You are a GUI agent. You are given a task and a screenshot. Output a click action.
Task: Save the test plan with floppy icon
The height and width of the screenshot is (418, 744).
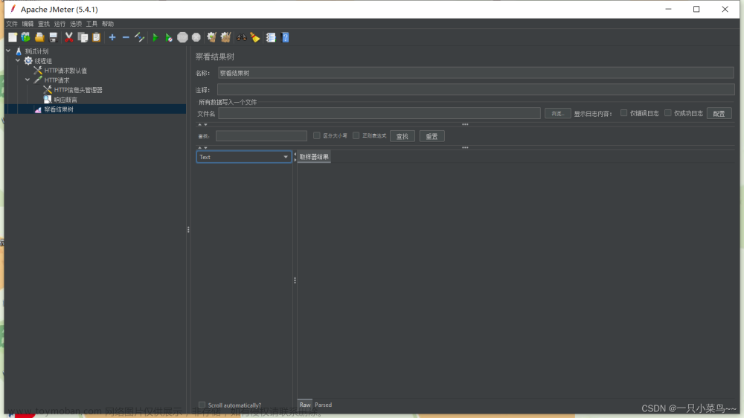coord(53,37)
